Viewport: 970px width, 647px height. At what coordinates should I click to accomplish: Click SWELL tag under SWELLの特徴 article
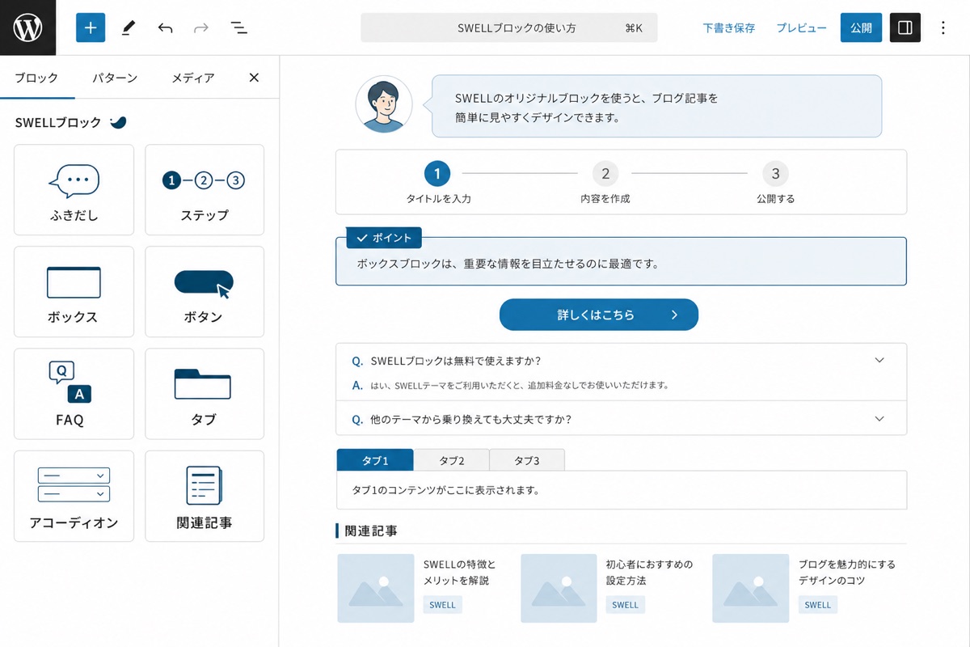(x=442, y=605)
